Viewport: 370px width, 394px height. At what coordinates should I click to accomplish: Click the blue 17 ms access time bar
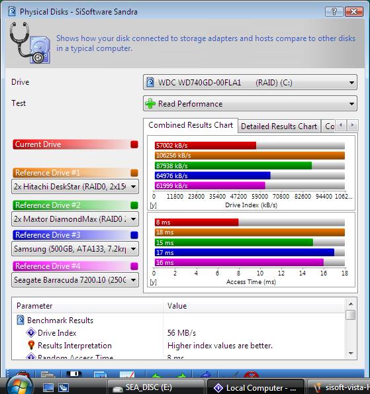click(x=244, y=252)
